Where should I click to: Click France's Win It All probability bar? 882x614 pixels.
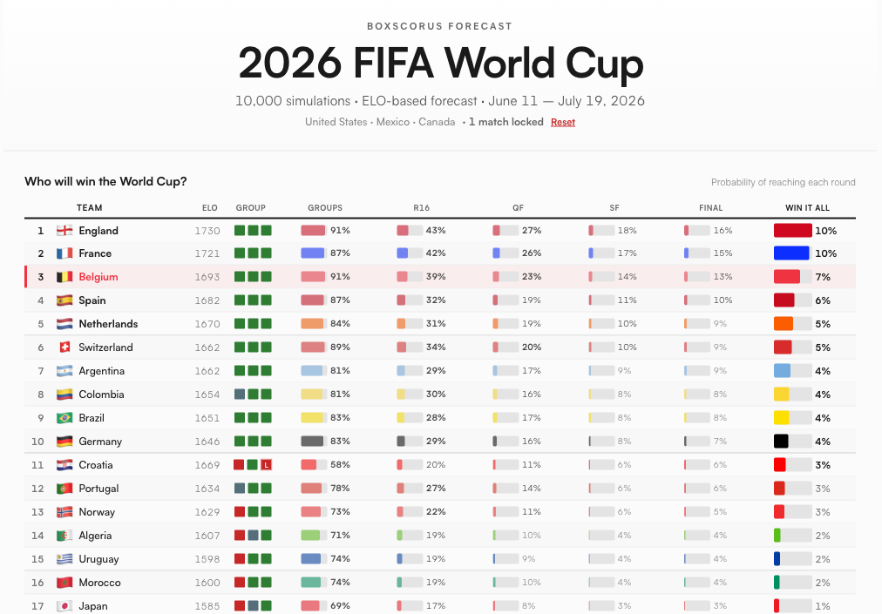[x=790, y=253]
